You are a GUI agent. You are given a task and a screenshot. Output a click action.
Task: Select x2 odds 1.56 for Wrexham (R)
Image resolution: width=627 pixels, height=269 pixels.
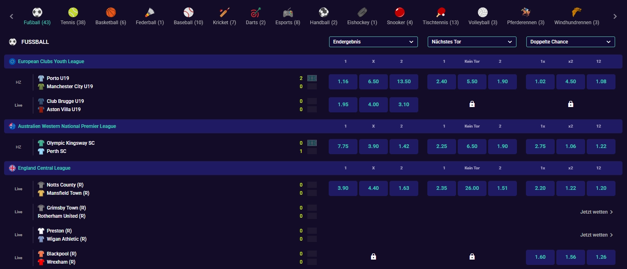point(571,257)
